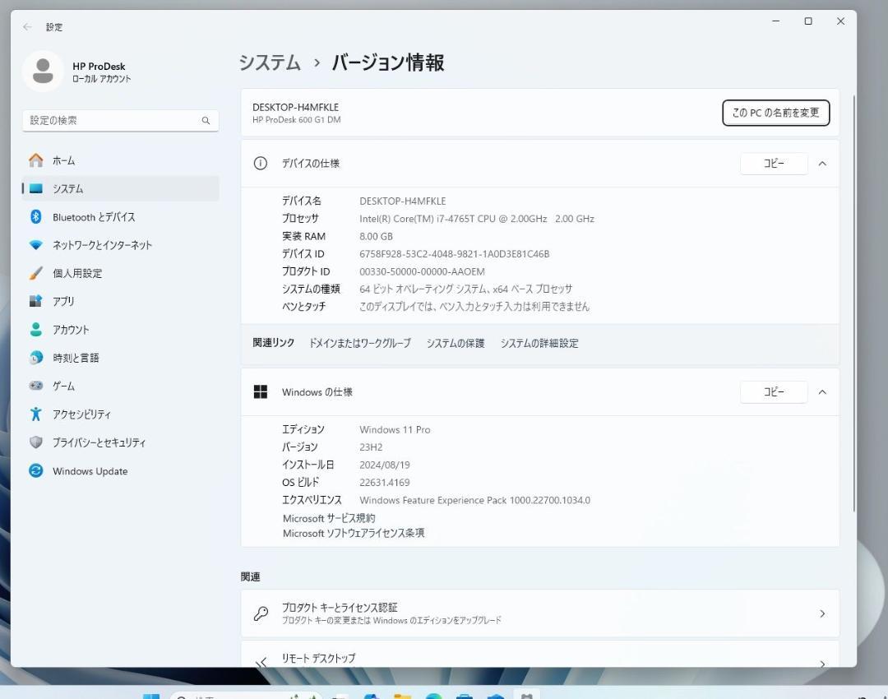Image resolution: width=888 pixels, height=699 pixels.
Task: Open ドメインまたはワークグループ link
Action: pos(359,343)
